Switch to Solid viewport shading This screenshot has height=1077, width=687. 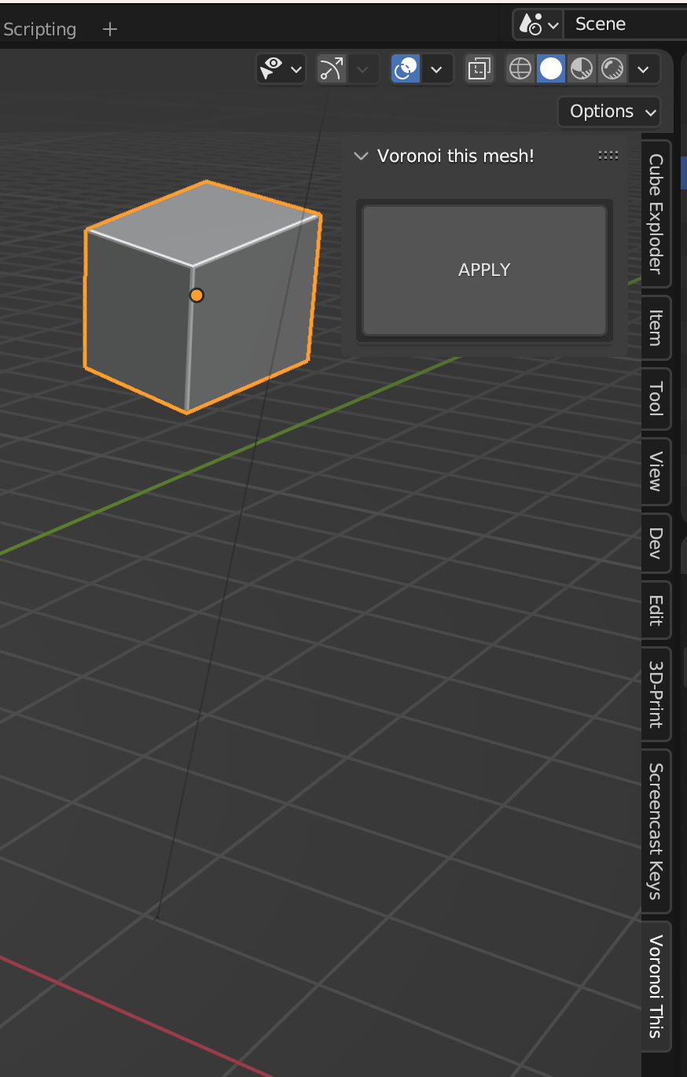pyautogui.click(x=551, y=69)
